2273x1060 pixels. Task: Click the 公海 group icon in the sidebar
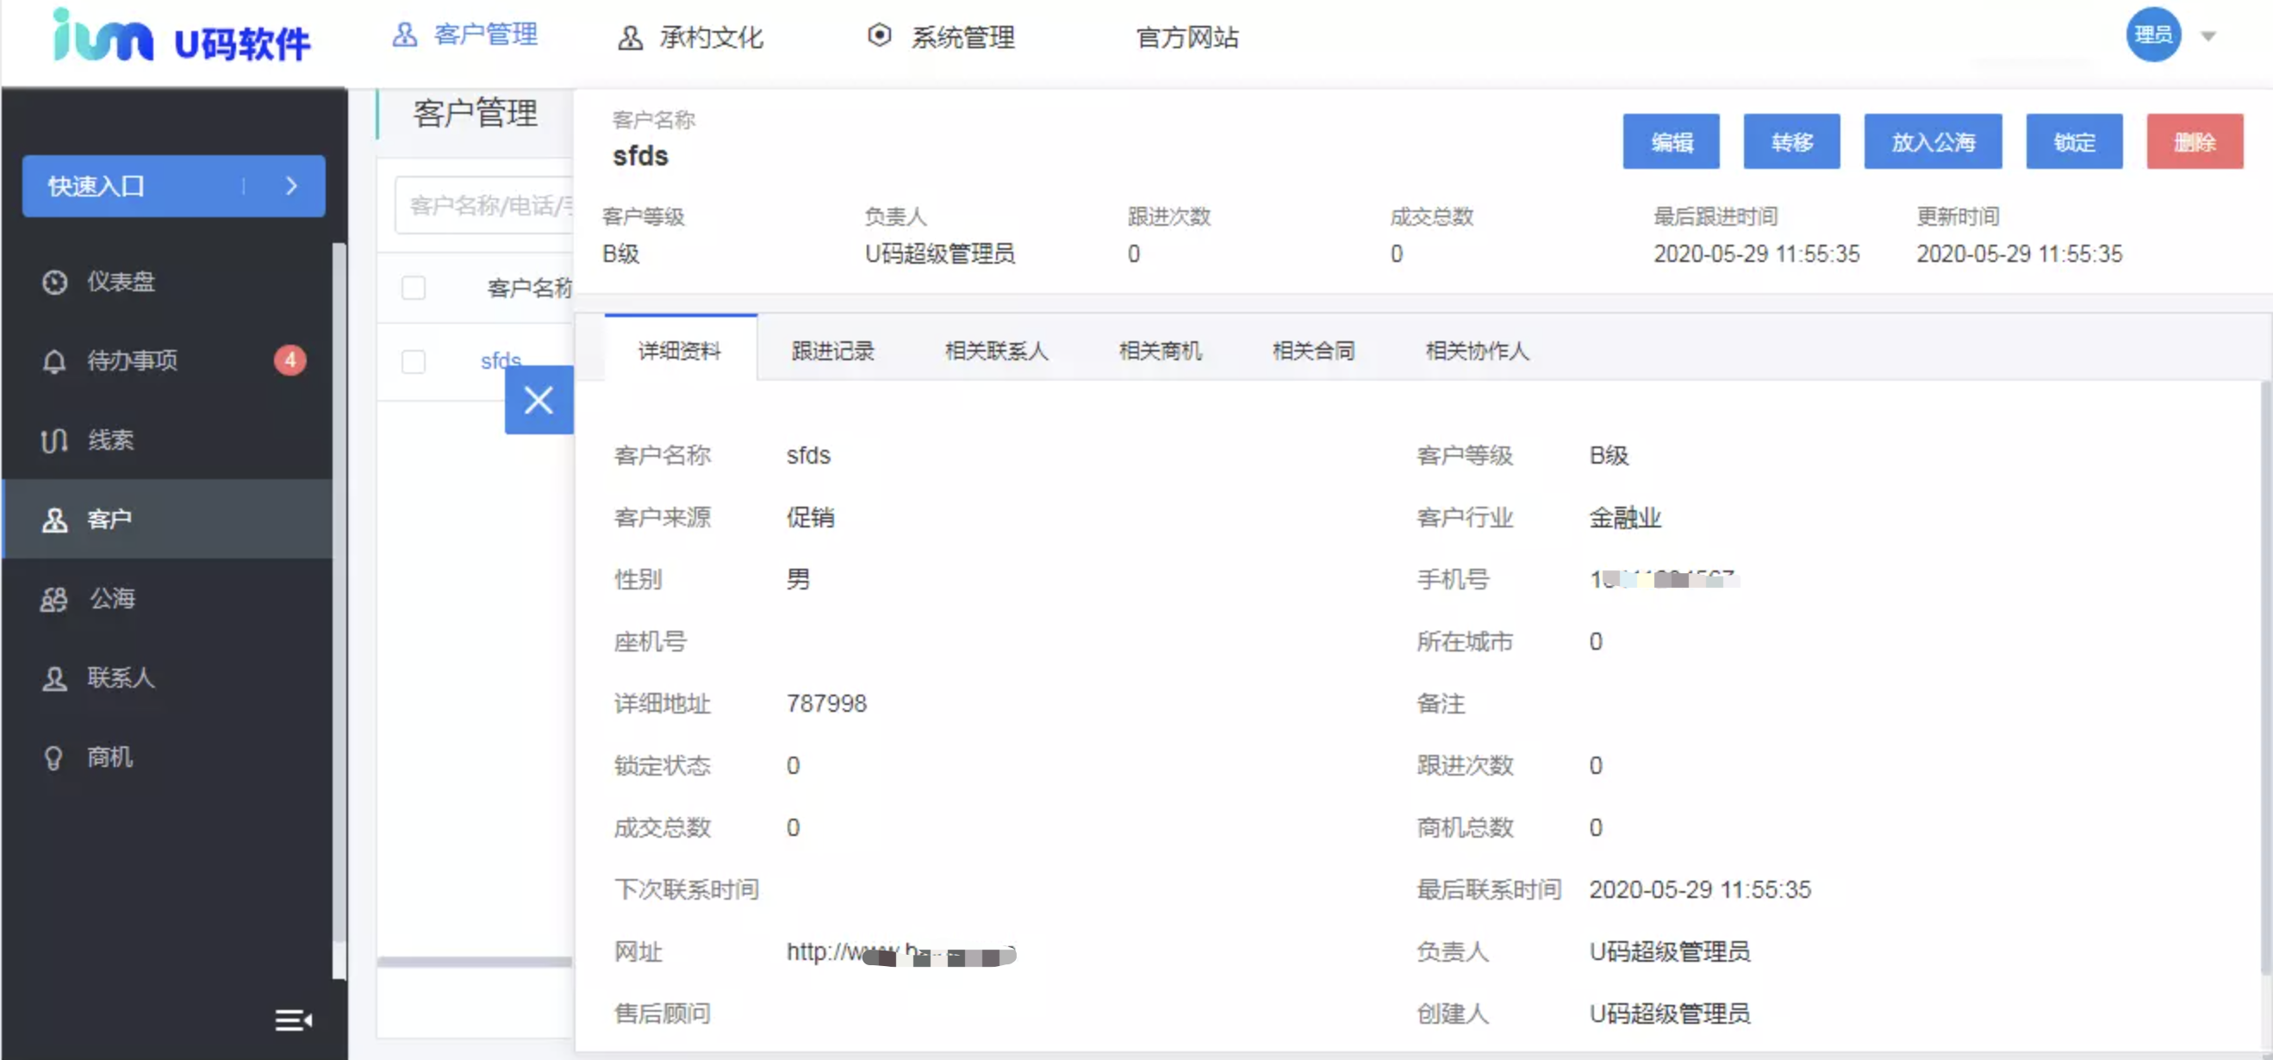(53, 599)
